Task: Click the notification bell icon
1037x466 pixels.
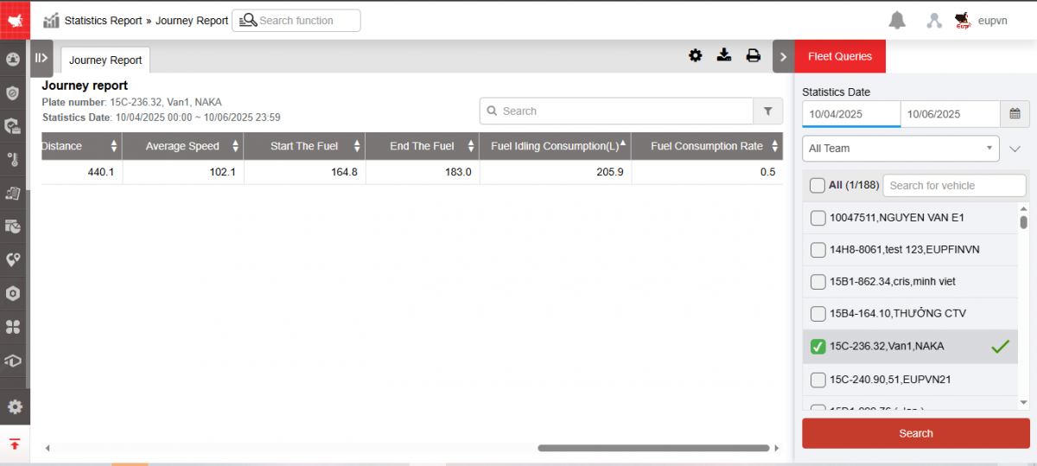Action: tap(897, 21)
